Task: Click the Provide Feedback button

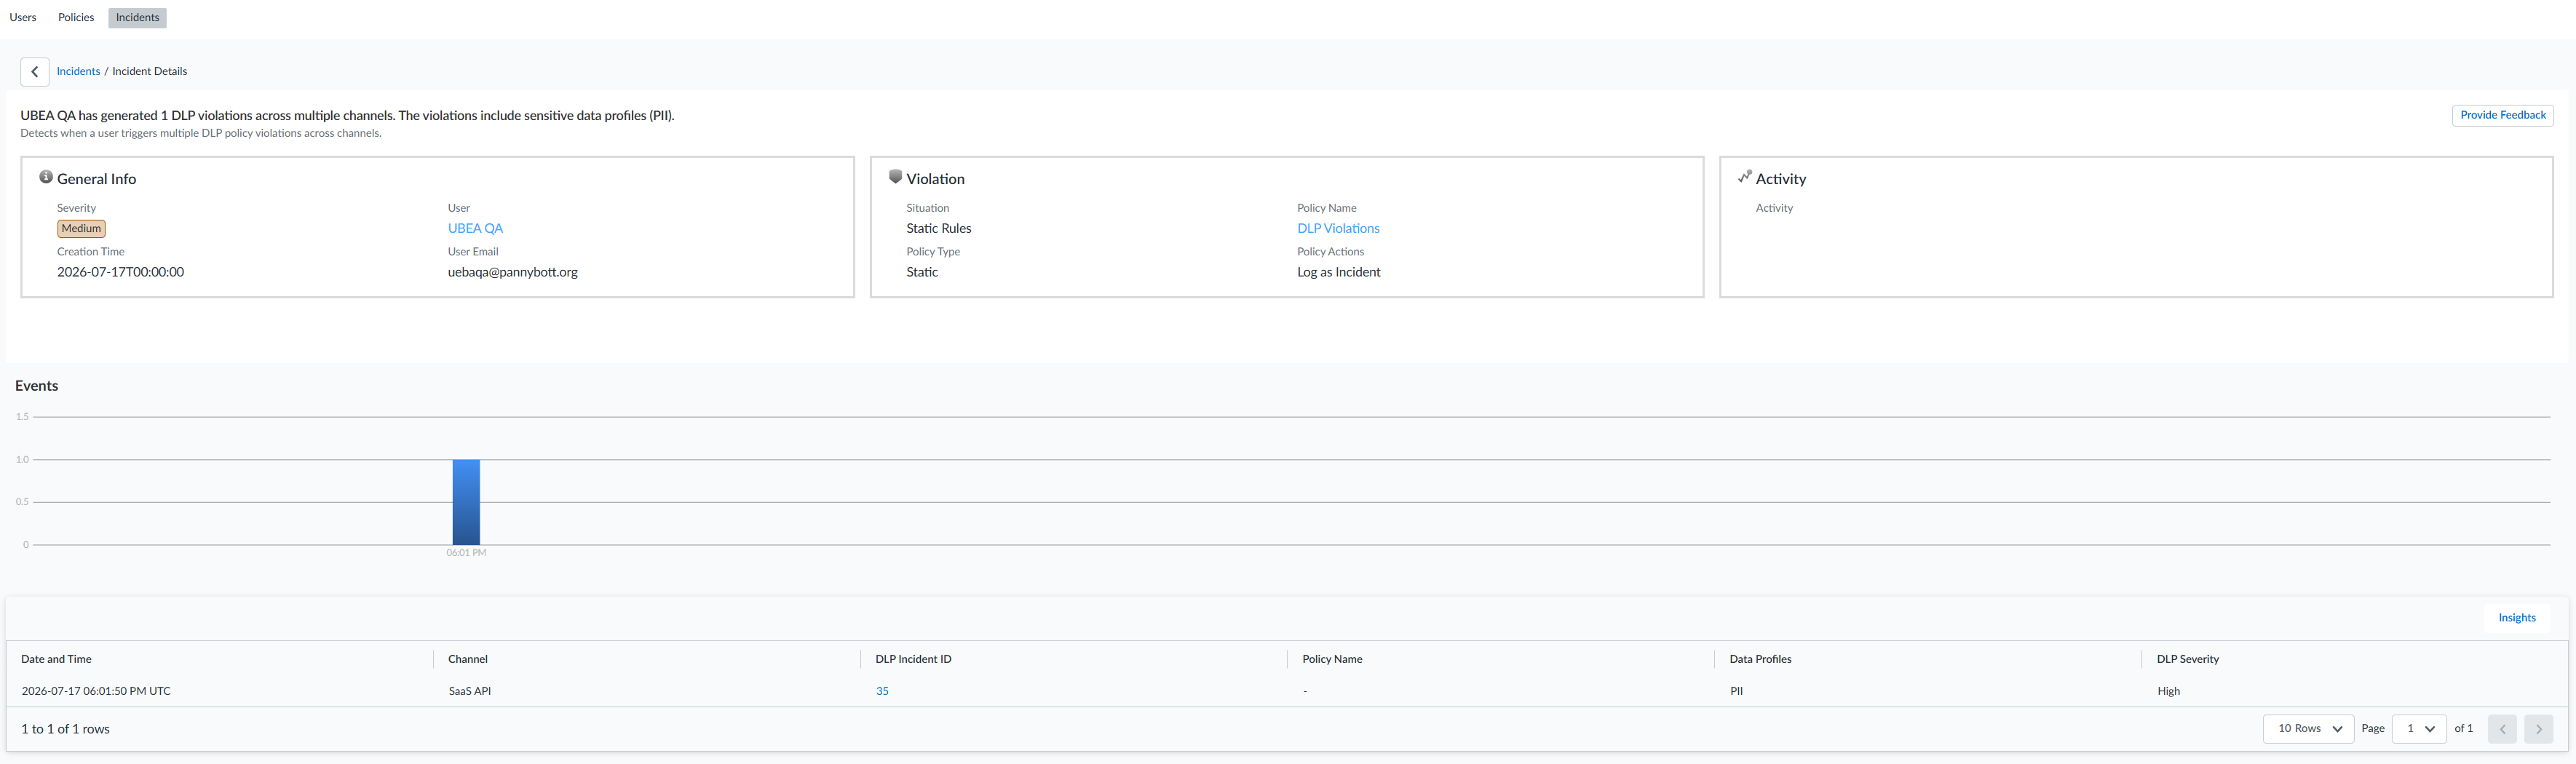Action: tap(2502, 116)
